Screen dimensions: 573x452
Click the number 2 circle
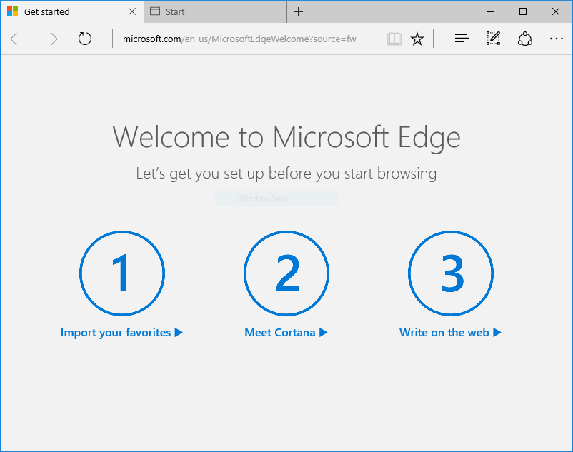click(x=286, y=273)
